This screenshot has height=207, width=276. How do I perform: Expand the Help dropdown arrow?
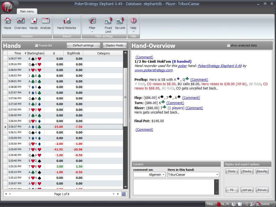click(x=133, y=32)
